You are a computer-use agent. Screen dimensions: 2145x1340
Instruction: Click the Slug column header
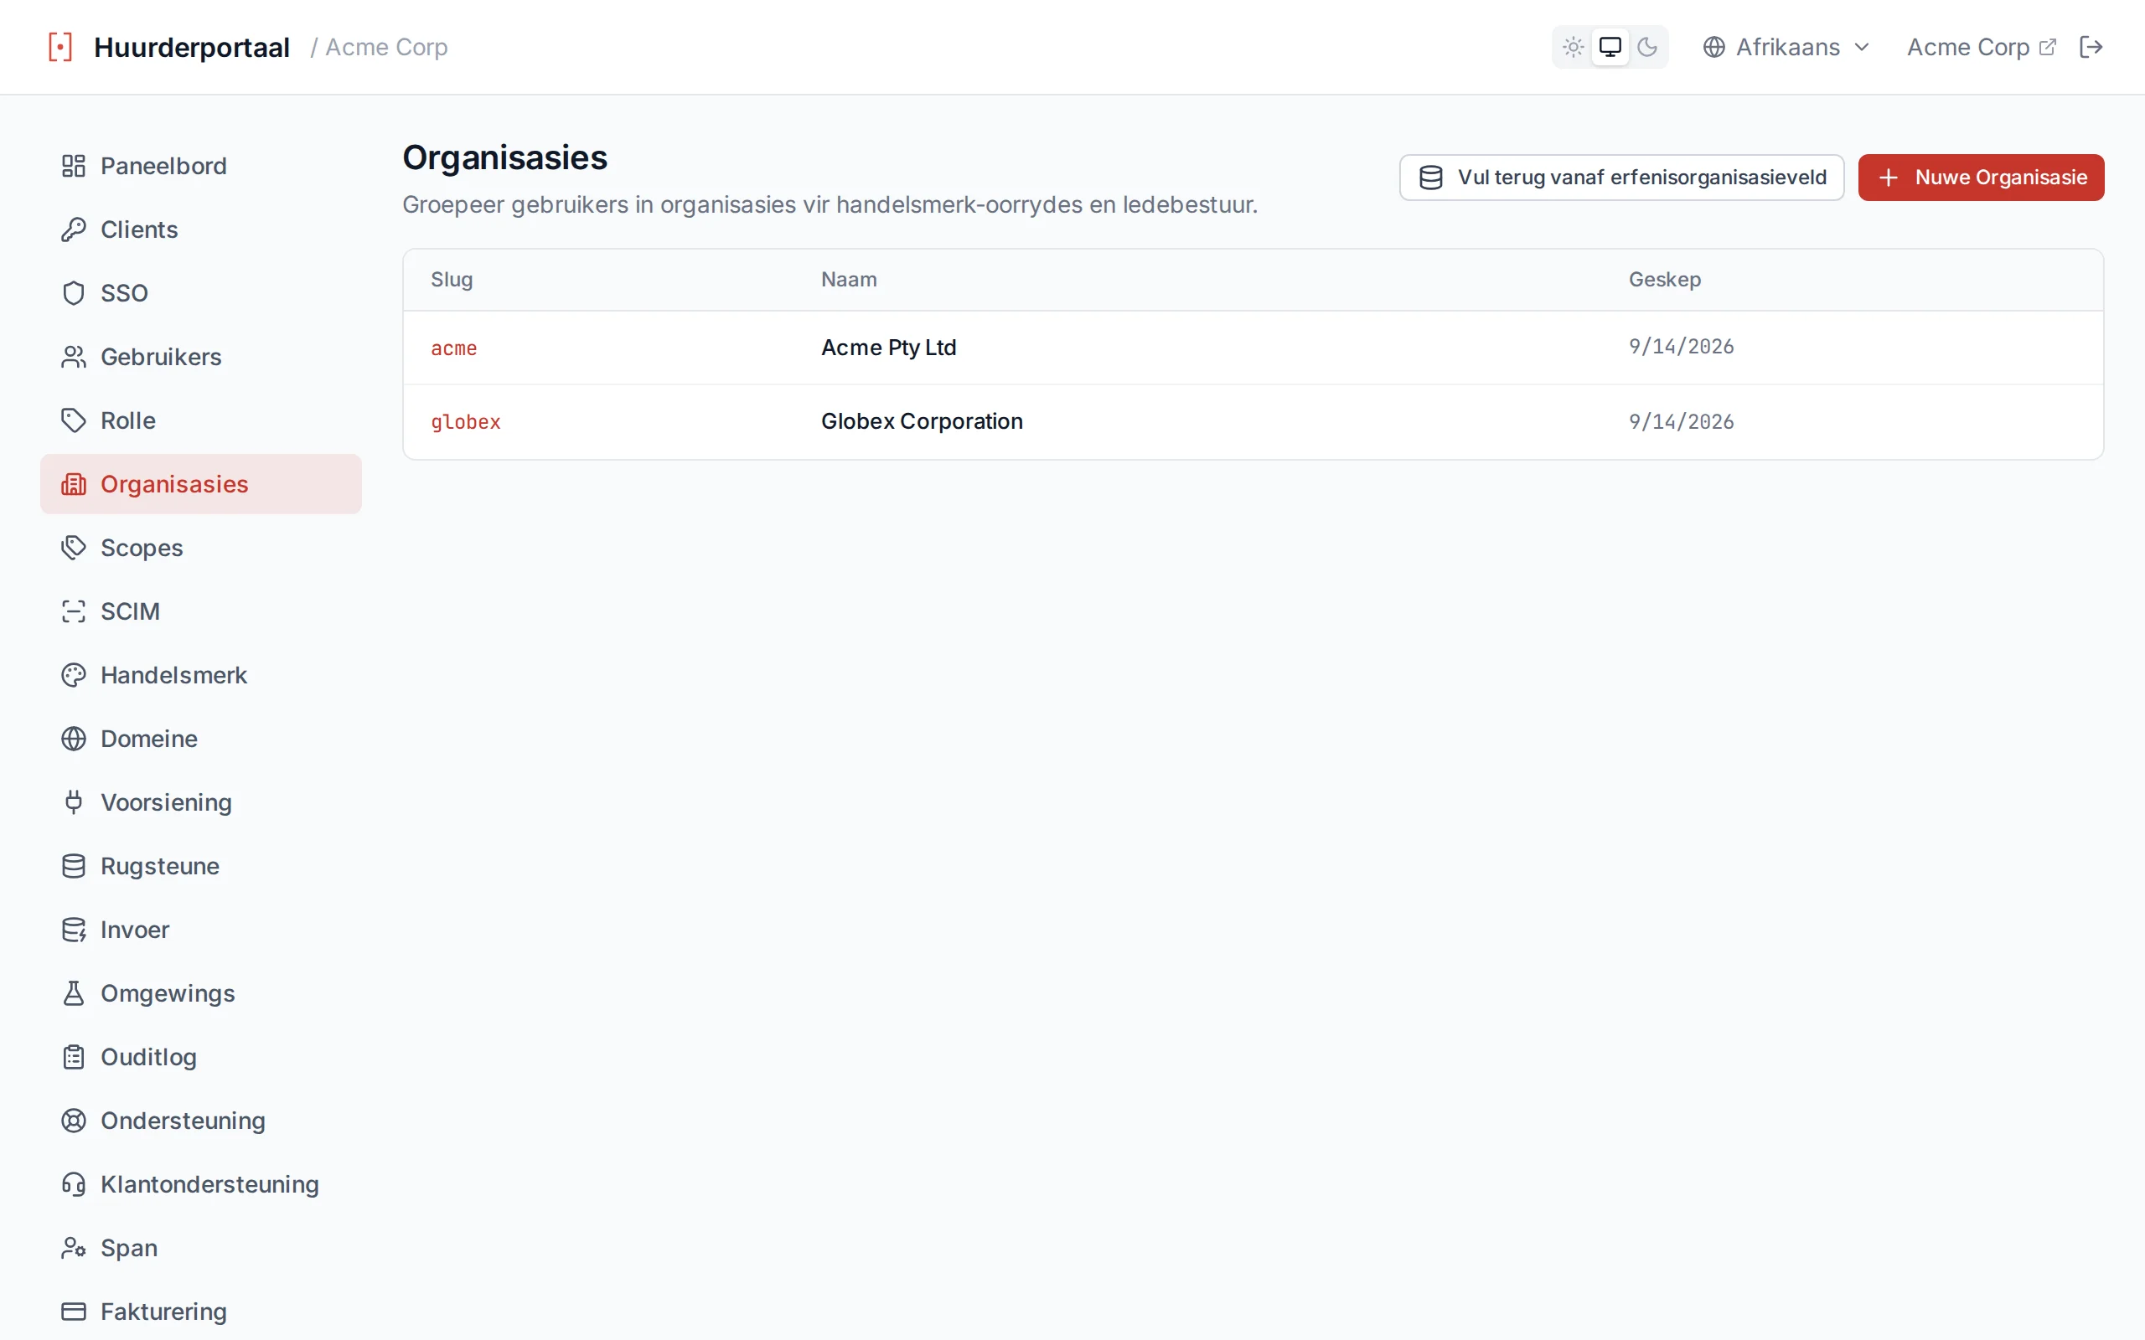click(x=451, y=279)
